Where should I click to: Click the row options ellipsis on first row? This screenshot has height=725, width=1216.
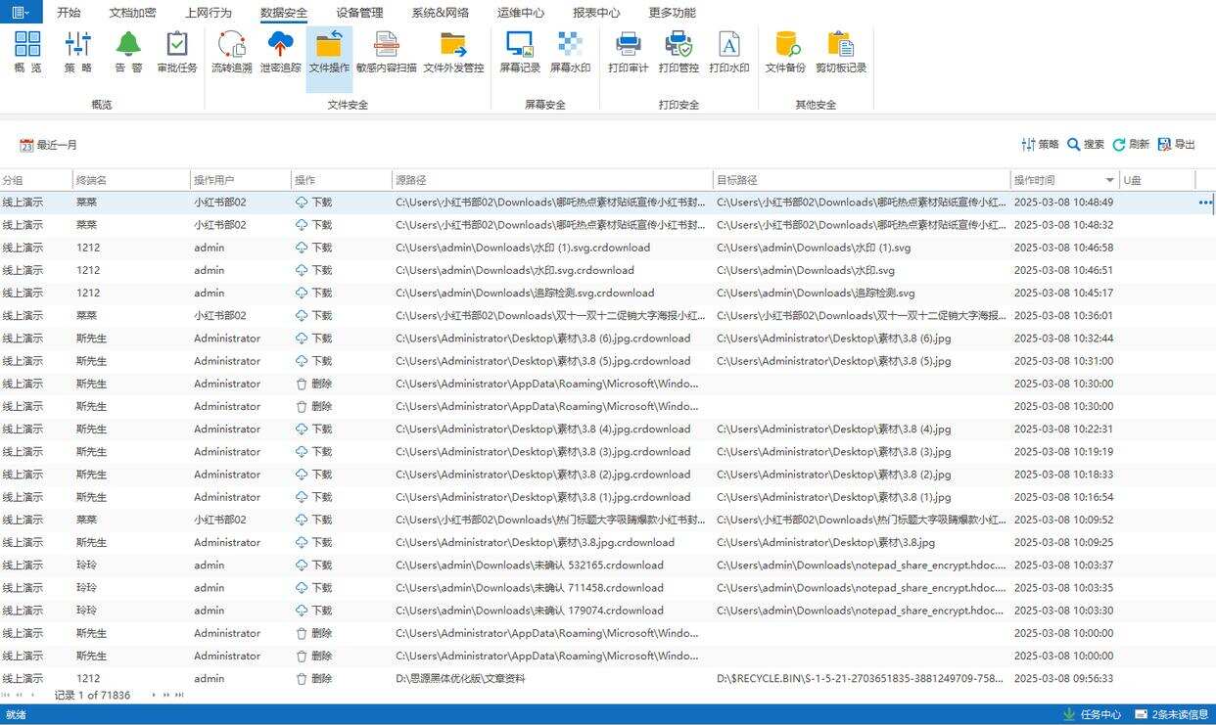click(x=1204, y=203)
